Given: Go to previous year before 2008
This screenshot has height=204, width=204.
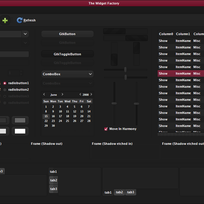Looking at the screenshot, I should [80, 94].
